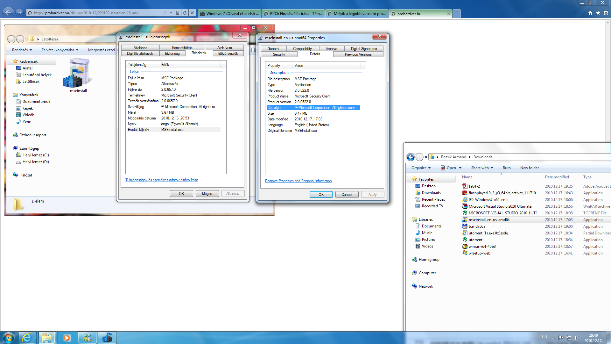Click the IE back navigation arrow

click(9, 13)
